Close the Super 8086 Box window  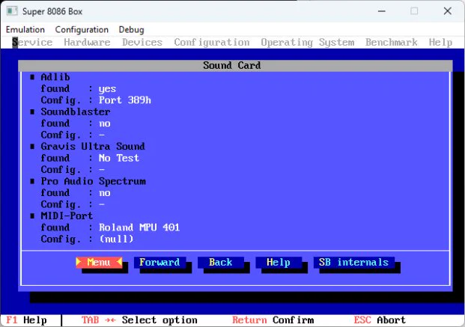(448, 11)
